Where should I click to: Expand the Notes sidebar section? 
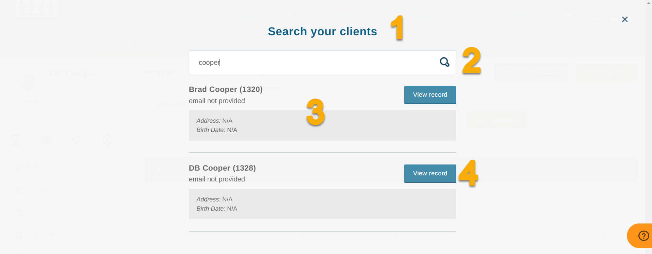tap(105, 212)
